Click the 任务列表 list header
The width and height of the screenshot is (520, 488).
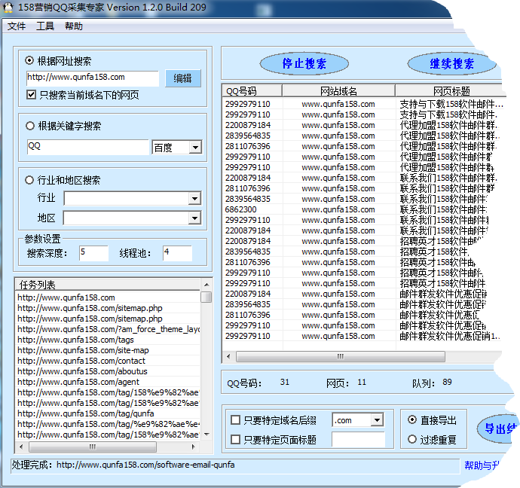[108, 285]
